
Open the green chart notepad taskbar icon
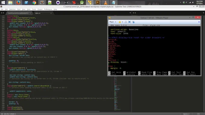tap(50, 2)
